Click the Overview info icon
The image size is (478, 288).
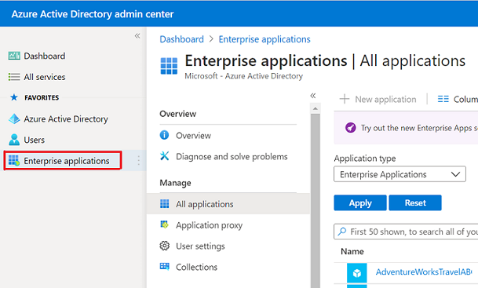pyautogui.click(x=164, y=135)
